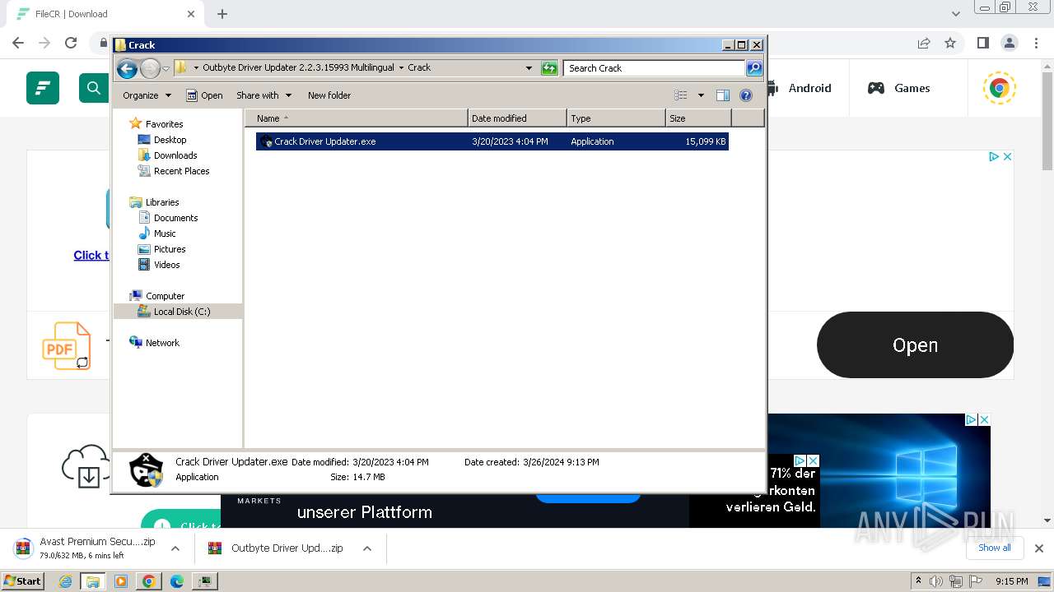Sort by the Name column header
This screenshot has width=1054, height=592.
357,118
